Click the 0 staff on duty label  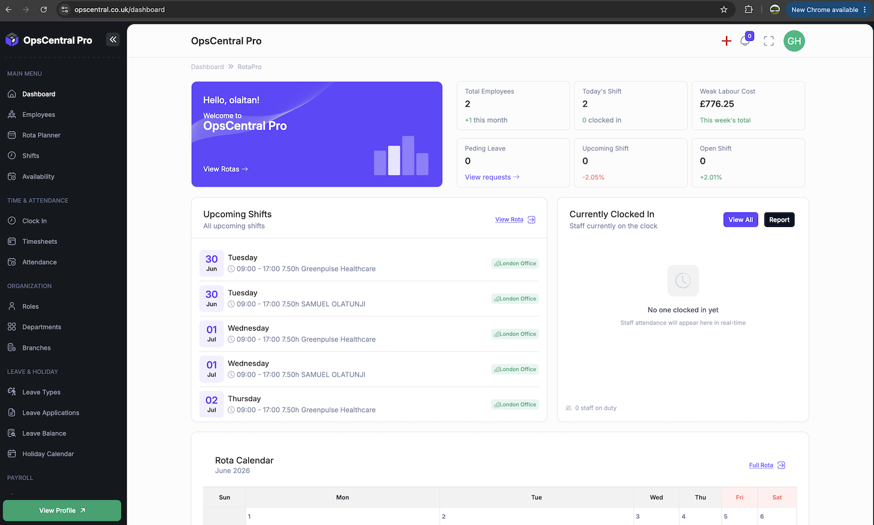(x=595, y=408)
